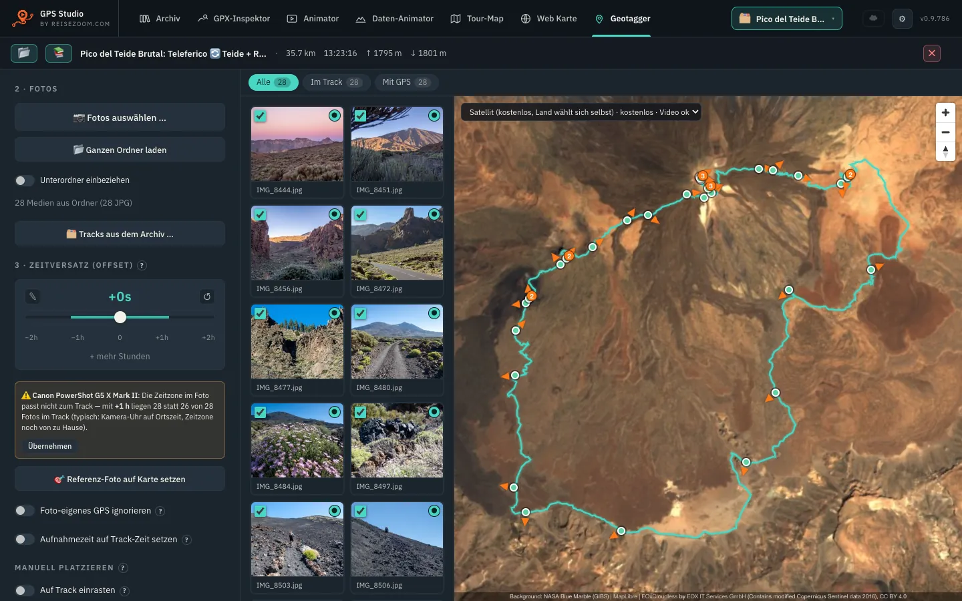This screenshot has height=601, width=962.
Task: Open the book stack icon beside the track title
Action: [x=59, y=53]
